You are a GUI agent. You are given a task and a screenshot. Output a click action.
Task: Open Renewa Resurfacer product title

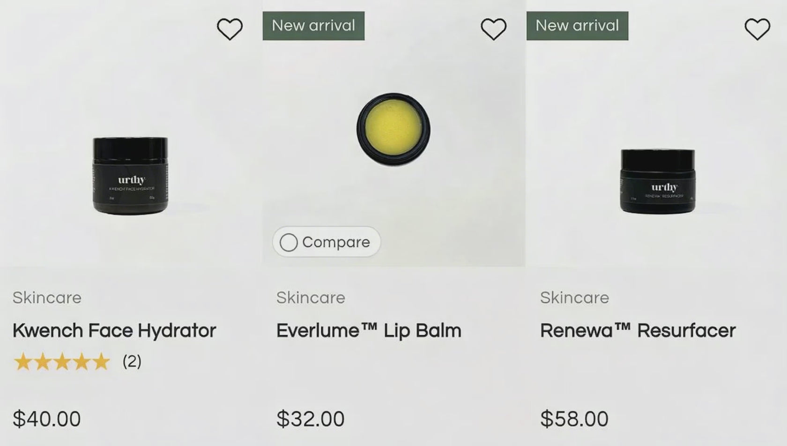pos(638,331)
